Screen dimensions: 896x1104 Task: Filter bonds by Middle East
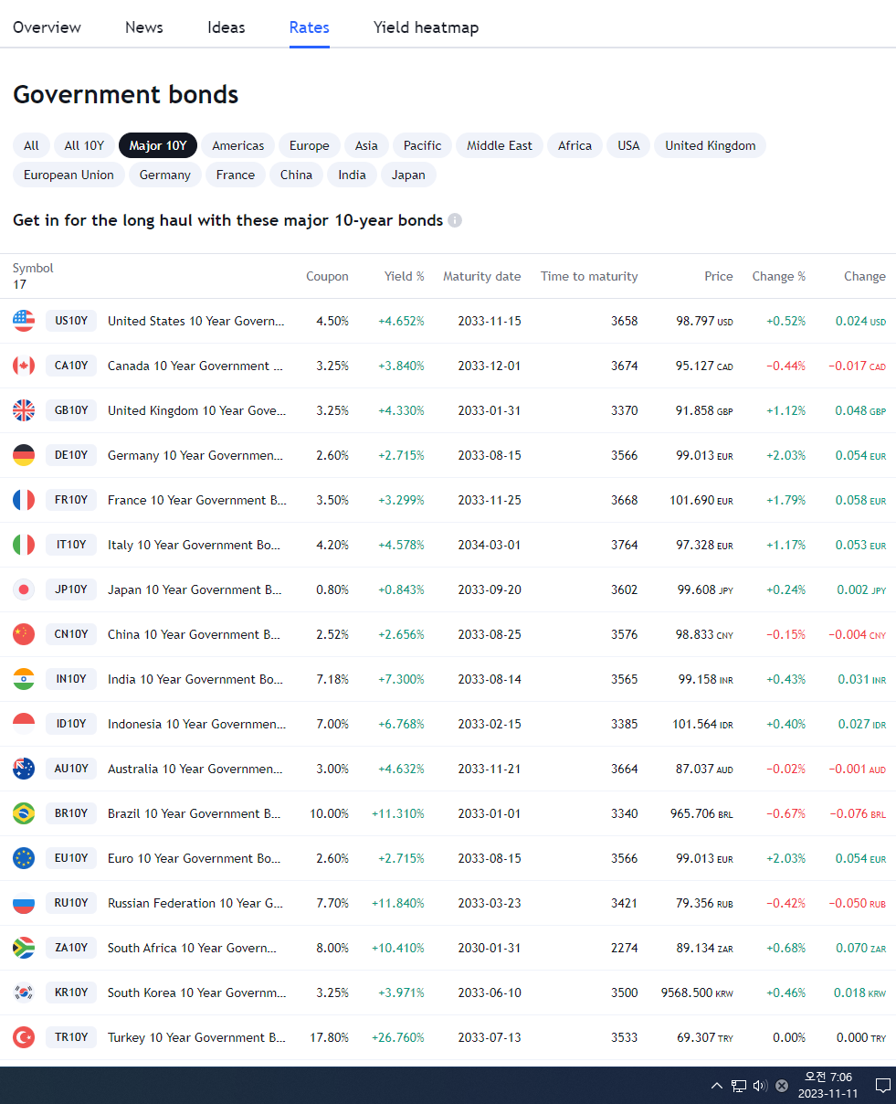coord(500,145)
